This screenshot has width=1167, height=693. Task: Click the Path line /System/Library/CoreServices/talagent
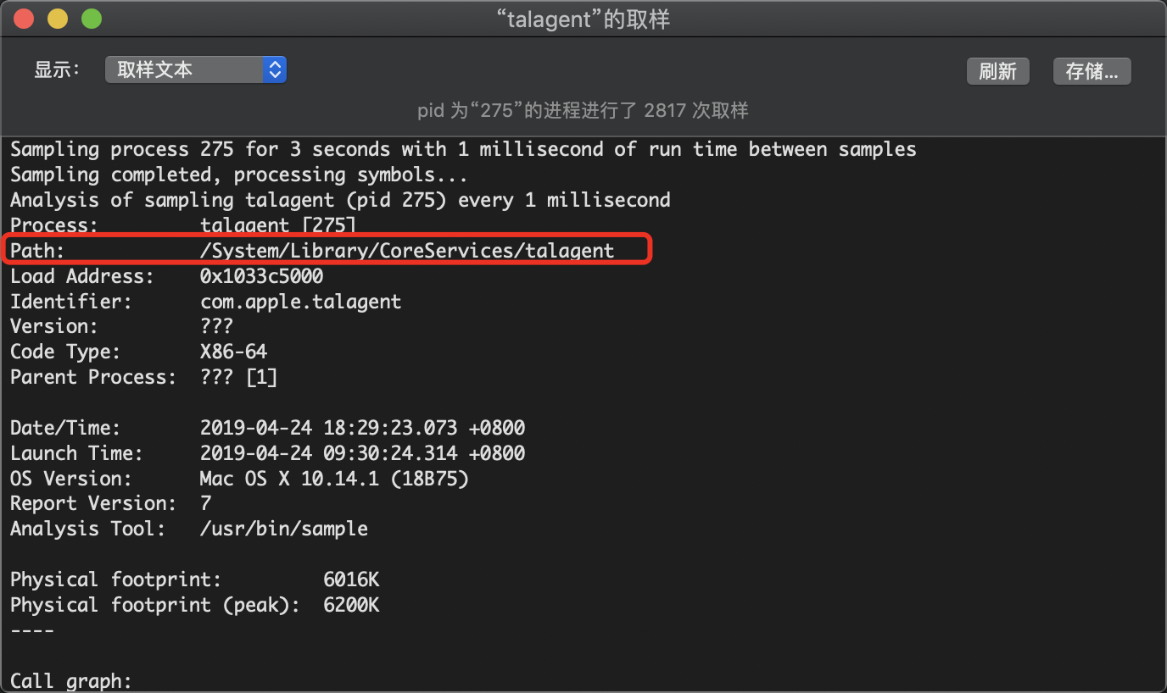coord(312,251)
